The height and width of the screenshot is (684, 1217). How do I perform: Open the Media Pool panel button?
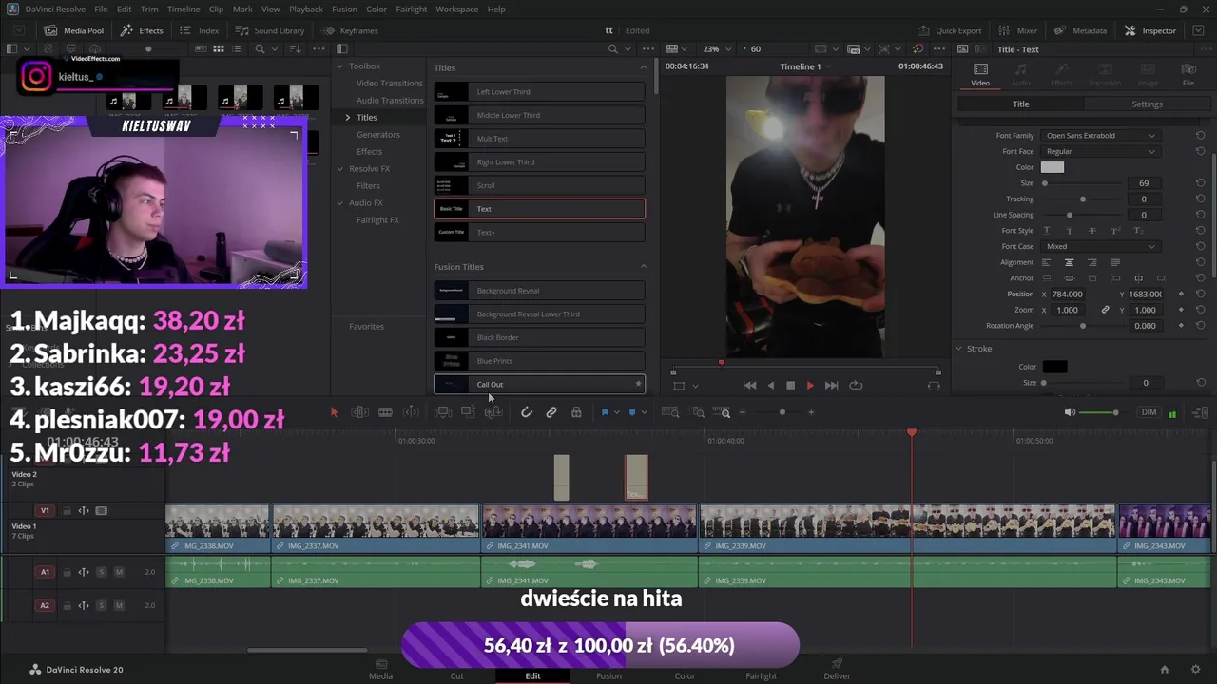click(74, 30)
